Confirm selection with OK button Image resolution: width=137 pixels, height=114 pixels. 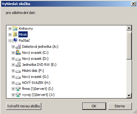[x=94, y=106]
